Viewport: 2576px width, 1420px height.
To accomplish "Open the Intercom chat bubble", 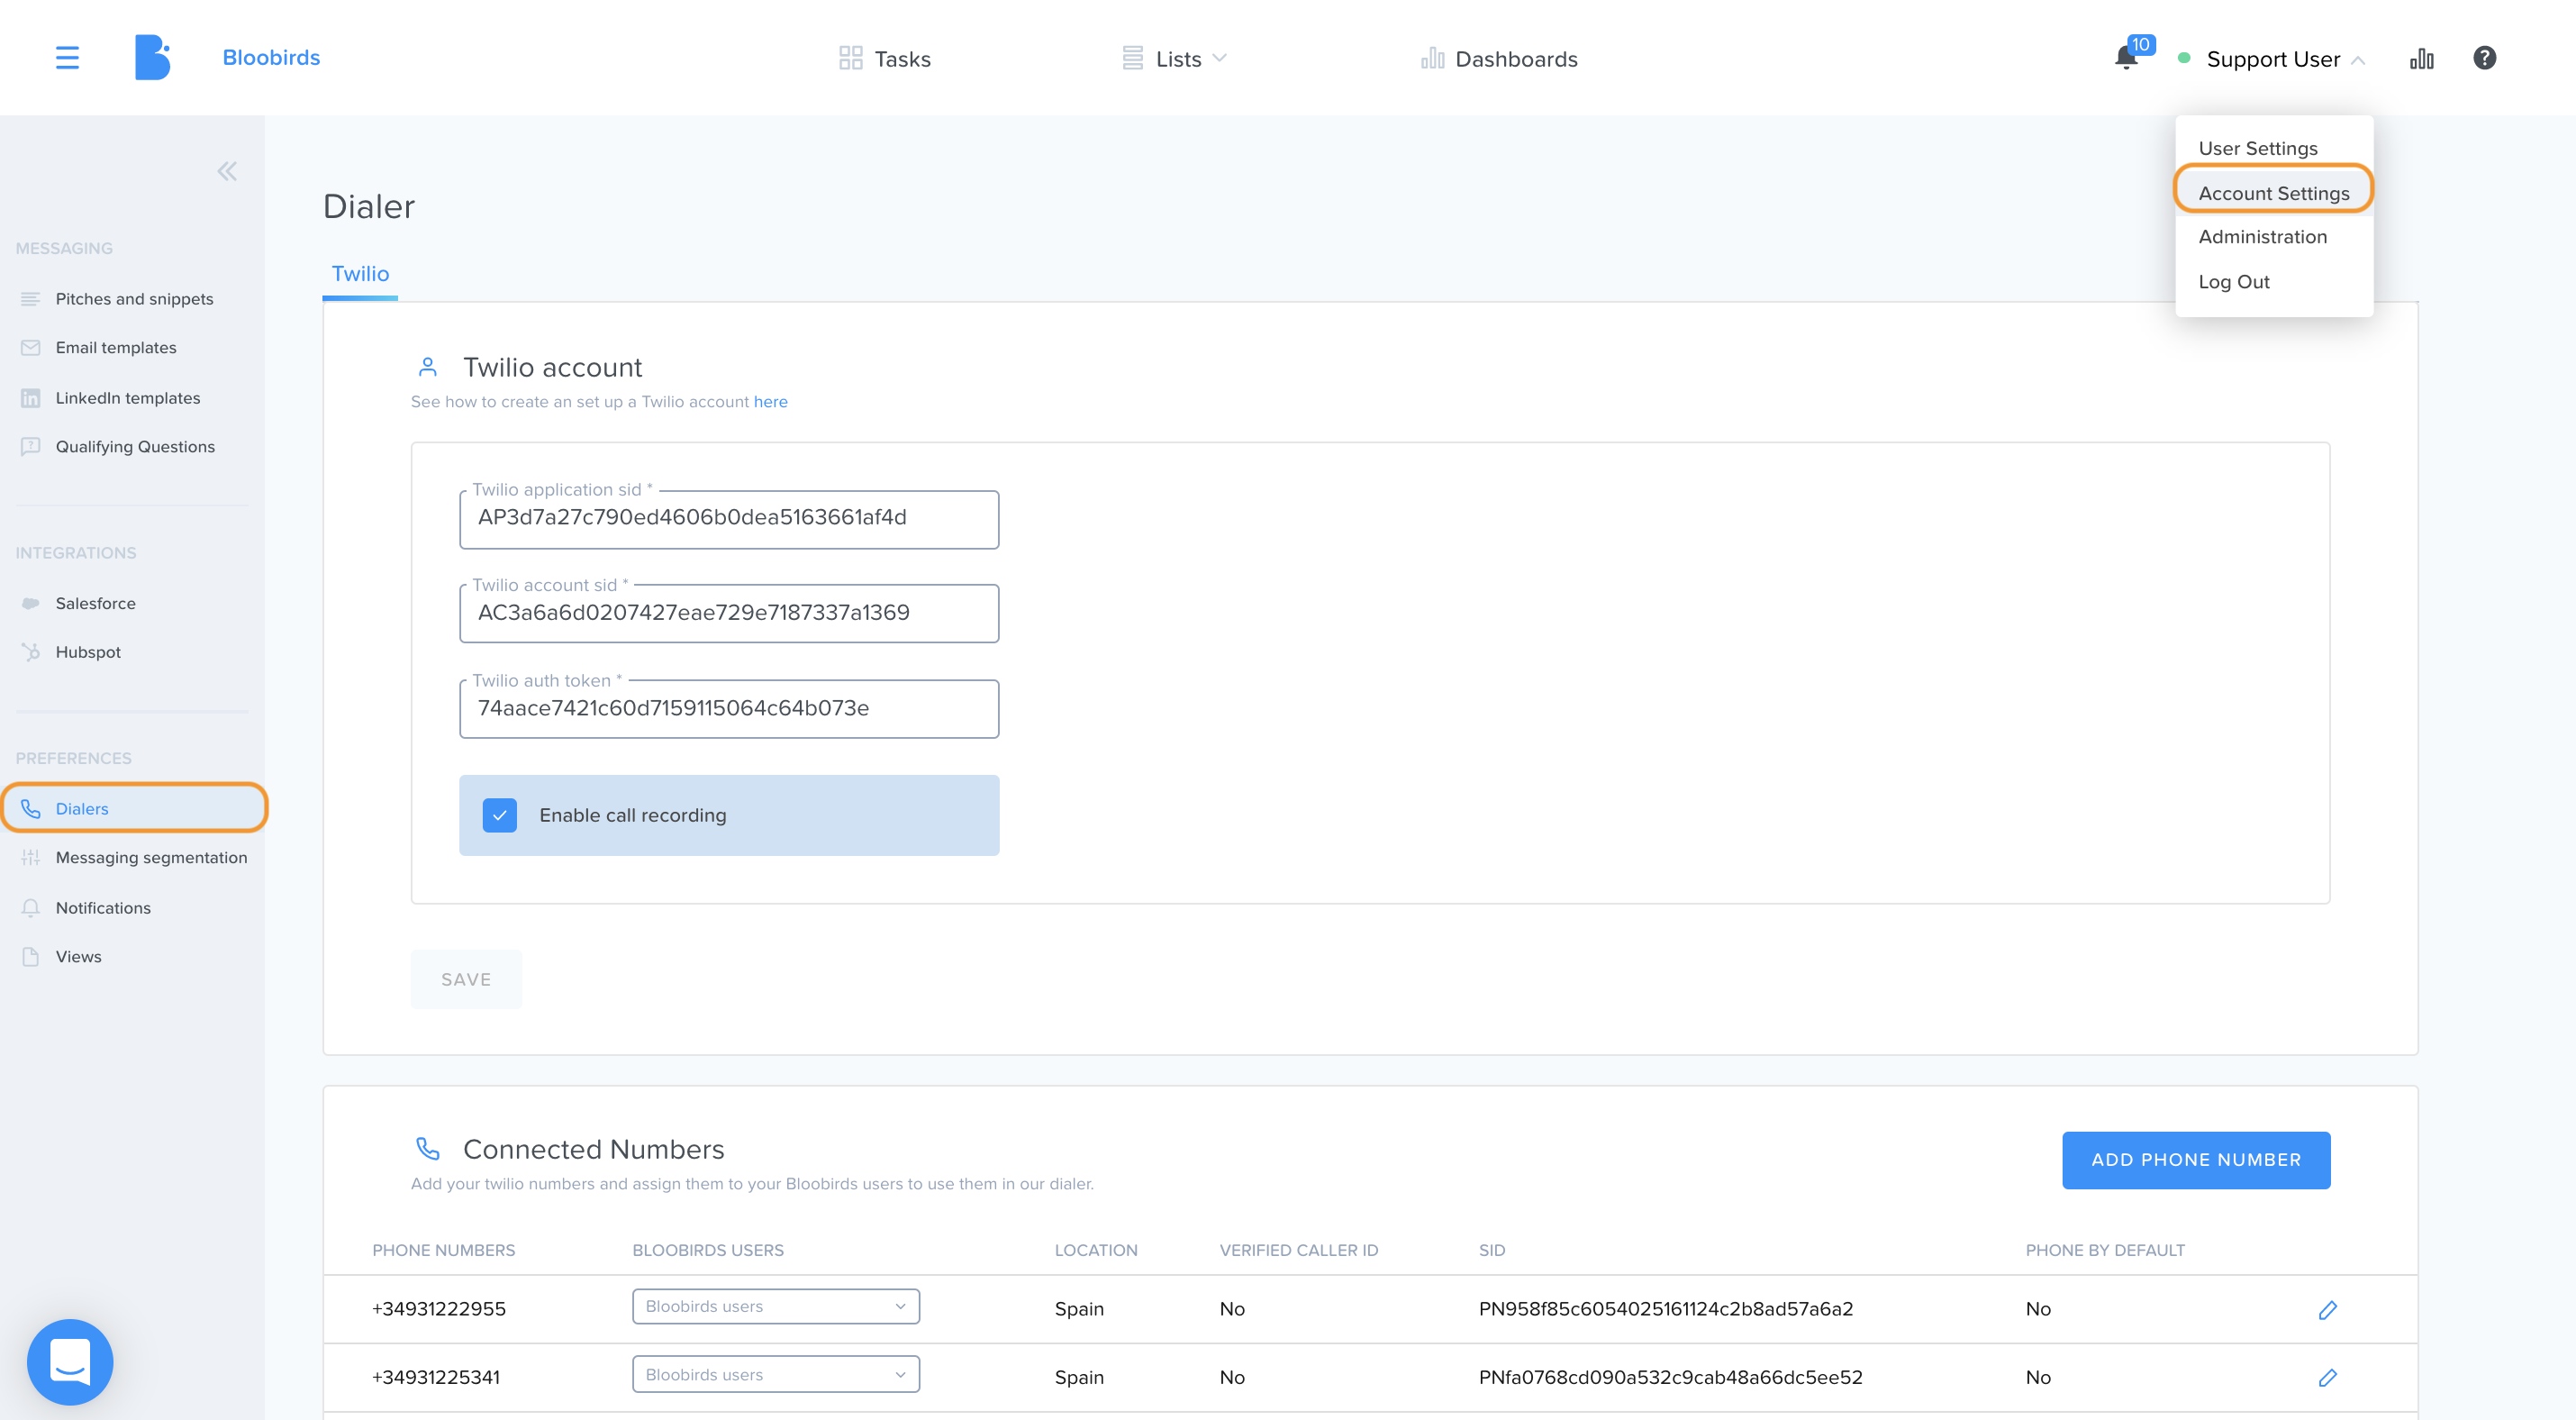I will tap(70, 1361).
